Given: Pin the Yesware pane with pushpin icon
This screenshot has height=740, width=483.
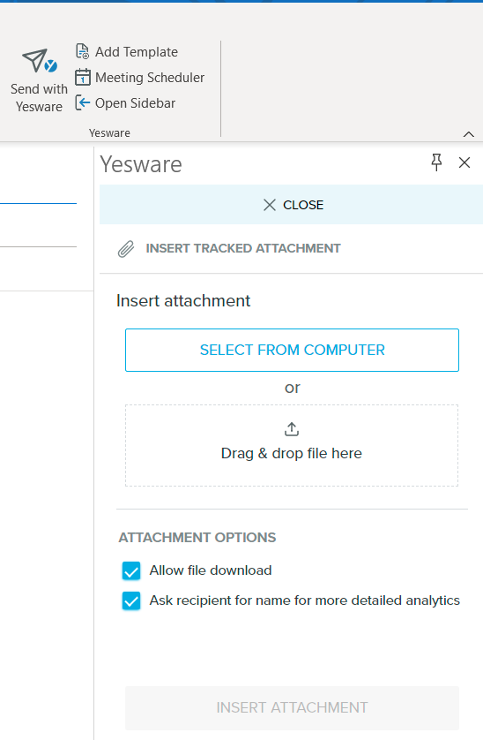Looking at the screenshot, I should pyautogui.click(x=437, y=162).
